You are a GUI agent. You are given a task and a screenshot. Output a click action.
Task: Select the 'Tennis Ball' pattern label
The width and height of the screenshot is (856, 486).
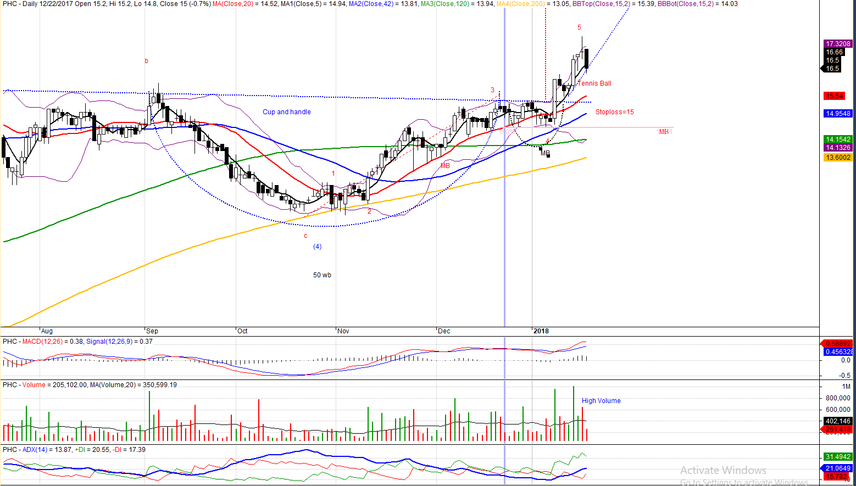(x=594, y=83)
